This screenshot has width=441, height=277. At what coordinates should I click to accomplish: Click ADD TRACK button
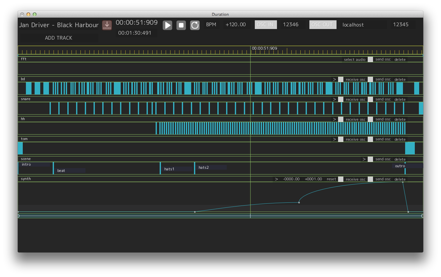(59, 38)
